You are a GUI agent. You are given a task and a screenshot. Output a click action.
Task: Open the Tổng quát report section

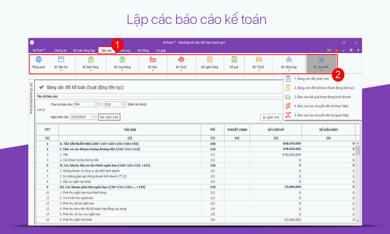(38, 63)
